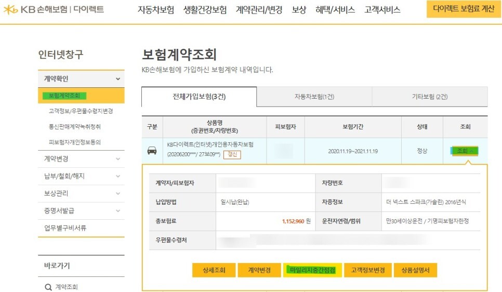Click the 보험계약조회 page heading
The width and height of the screenshot is (502, 292).
[179, 55]
